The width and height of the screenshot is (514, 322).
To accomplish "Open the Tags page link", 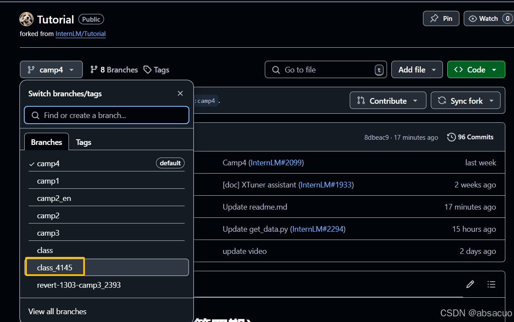I will (156, 69).
